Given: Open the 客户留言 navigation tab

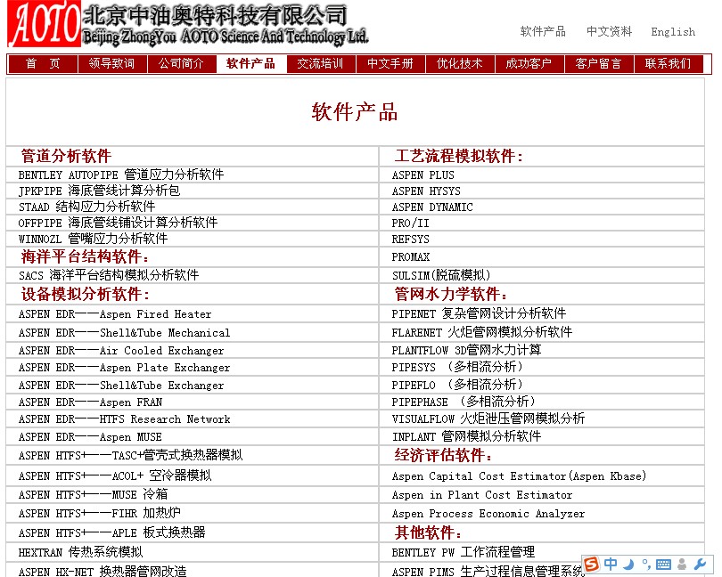Looking at the screenshot, I should click(x=599, y=63).
